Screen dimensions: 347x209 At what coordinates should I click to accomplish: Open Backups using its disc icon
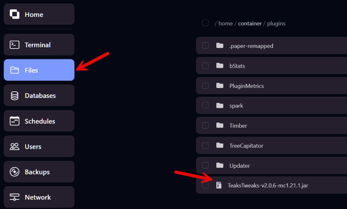(x=14, y=171)
